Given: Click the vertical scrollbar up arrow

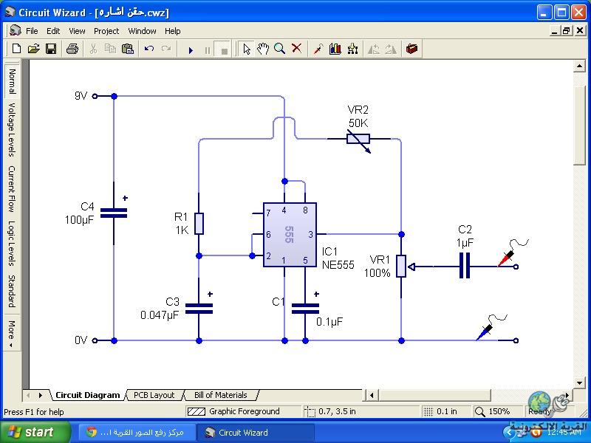Looking at the screenshot, I should tap(579, 66).
